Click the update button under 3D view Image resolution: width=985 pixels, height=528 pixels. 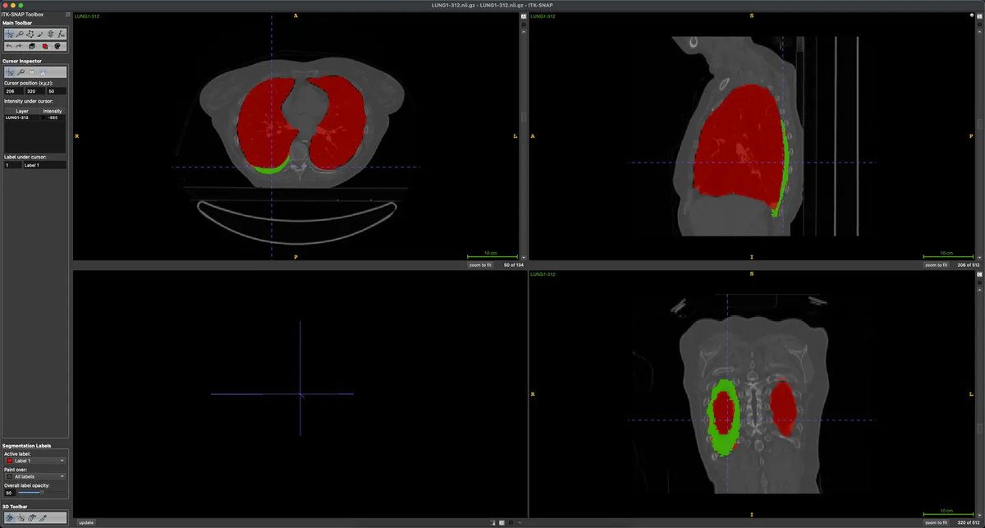click(86, 522)
